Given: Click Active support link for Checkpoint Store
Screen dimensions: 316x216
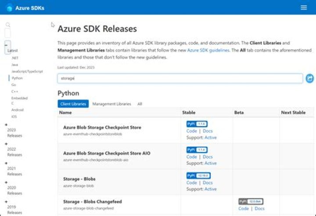Looking at the screenshot, I should coord(210,137).
